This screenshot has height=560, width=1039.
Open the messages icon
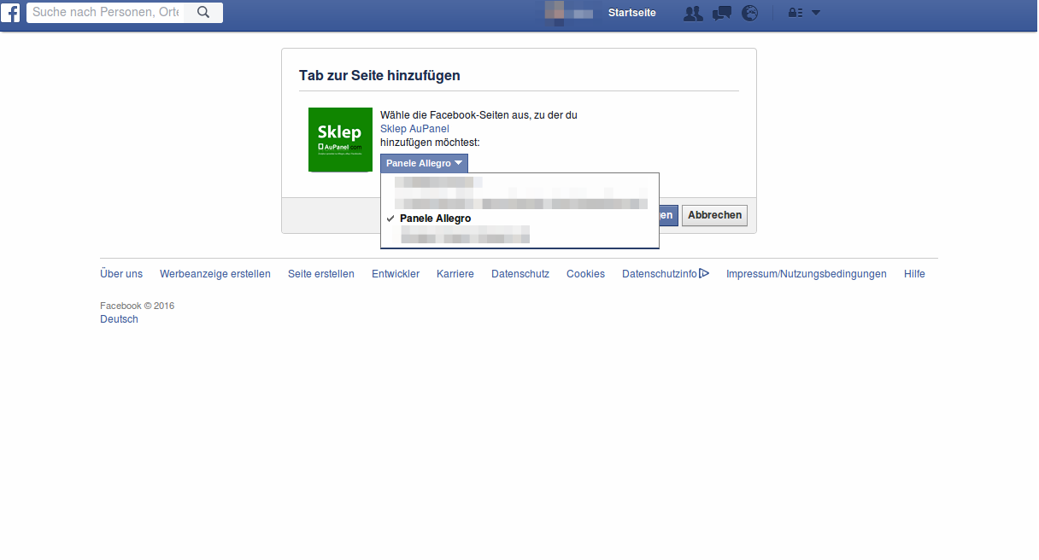pyautogui.click(x=722, y=13)
